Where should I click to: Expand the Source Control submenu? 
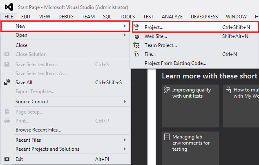click(x=65, y=101)
